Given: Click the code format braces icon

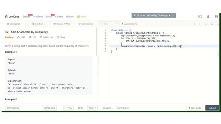Looking at the screenshot, I should click(200, 24).
